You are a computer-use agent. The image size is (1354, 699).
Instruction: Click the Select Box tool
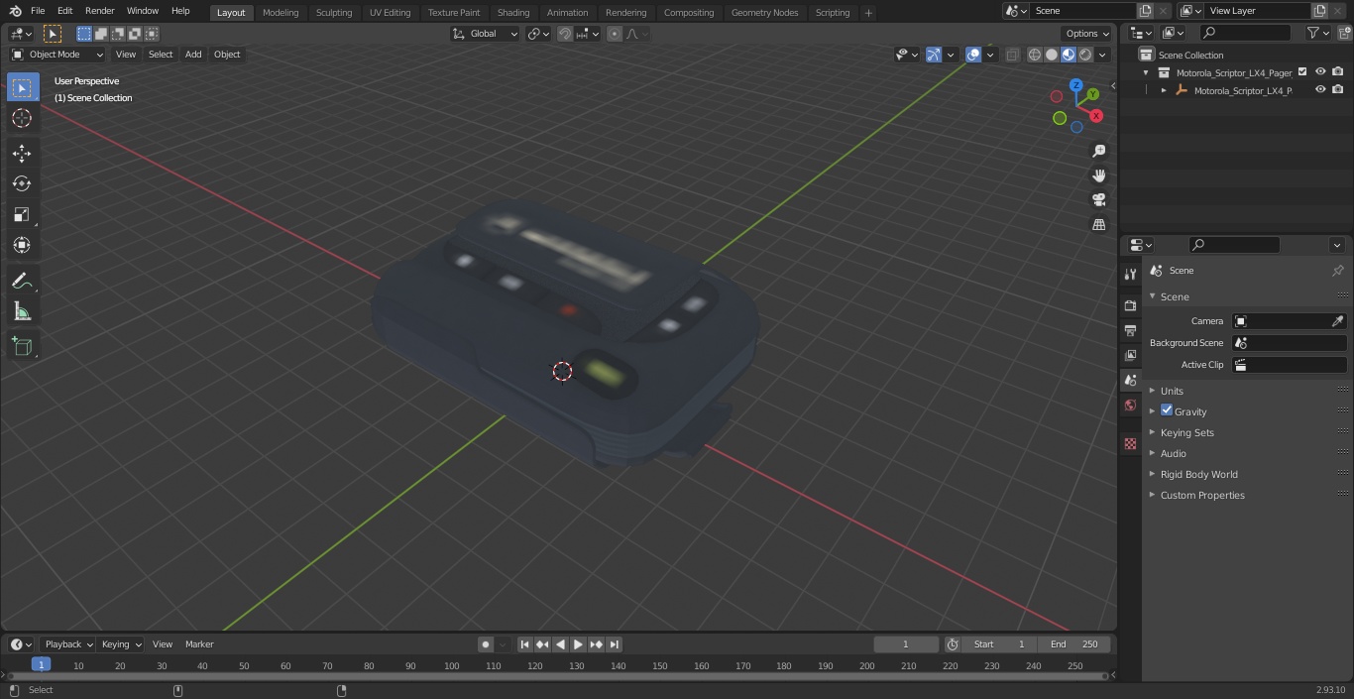tap(22, 87)
